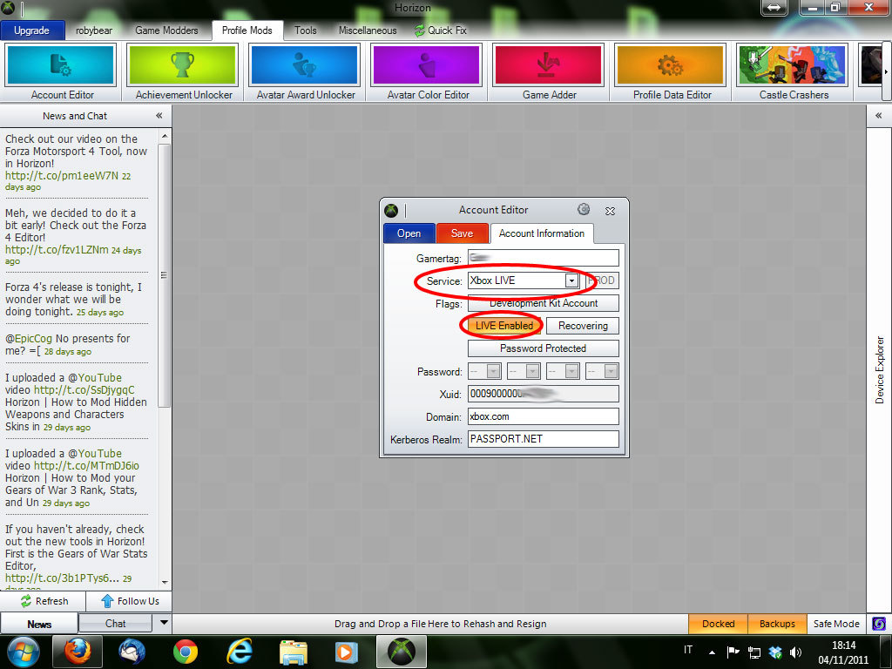Toggle Safe Mode in status bar
The width and height of the screenshot is (892, 669).
(x=836, y=624)
